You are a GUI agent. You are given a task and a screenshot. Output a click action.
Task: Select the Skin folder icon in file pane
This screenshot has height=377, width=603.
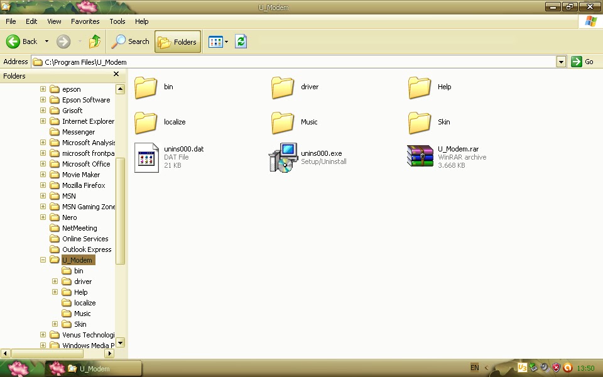click(x=419, y=123)
